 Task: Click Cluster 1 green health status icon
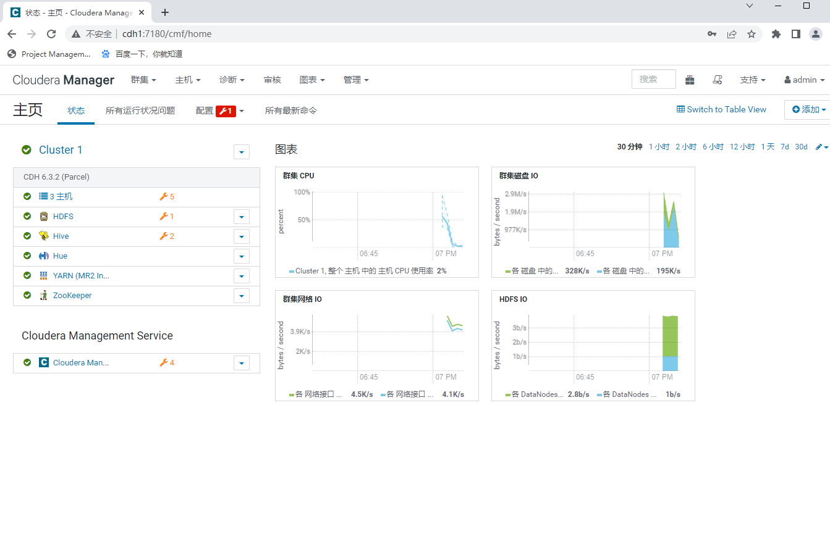click(27, 149)
